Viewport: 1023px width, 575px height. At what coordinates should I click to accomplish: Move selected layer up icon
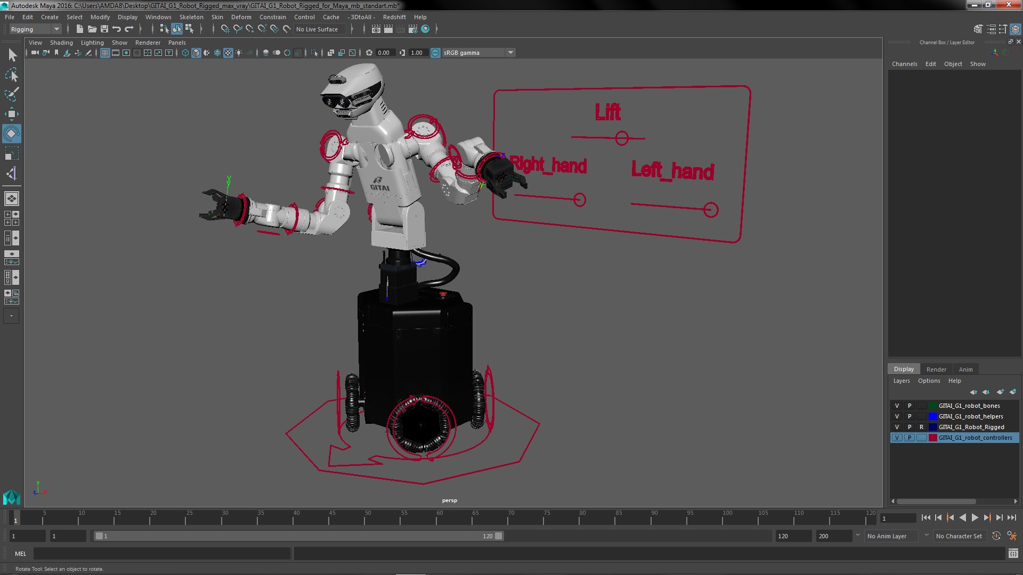(x=973, y=392)
